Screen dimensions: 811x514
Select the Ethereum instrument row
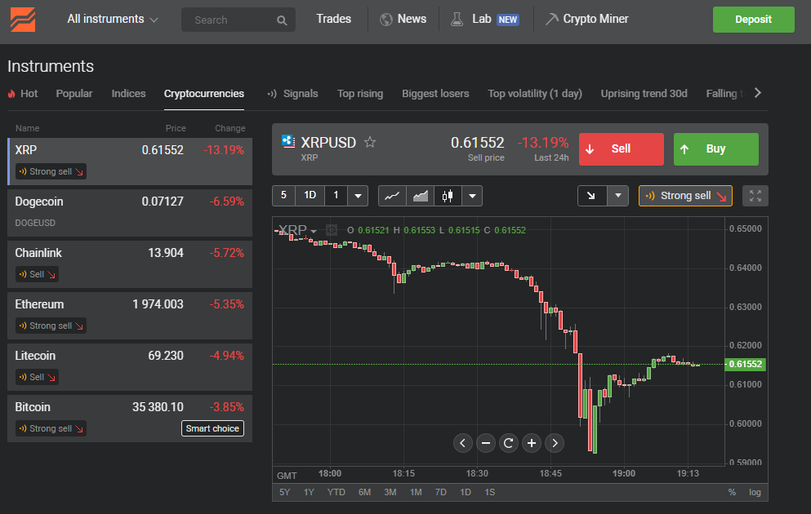pyautogui.click(x=130, y=316)
